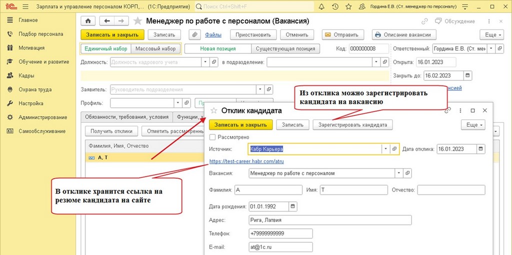This screenshot has height=255, width=512.
Task: Open Подбор персонала section
Action: pos(41,34)
